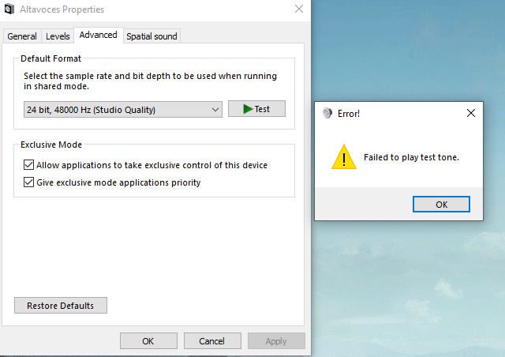The width and height of the screenshot is (505, 357).
Task: Go to the Spatial sound tab
Action: click(151, 36)
